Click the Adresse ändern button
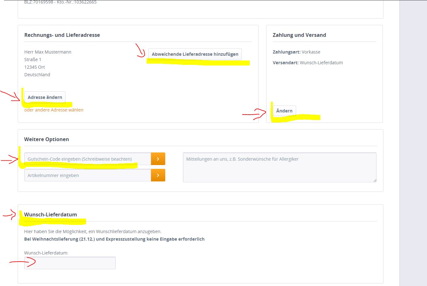This screenshot has height=286, width=427. coord(45,97)
